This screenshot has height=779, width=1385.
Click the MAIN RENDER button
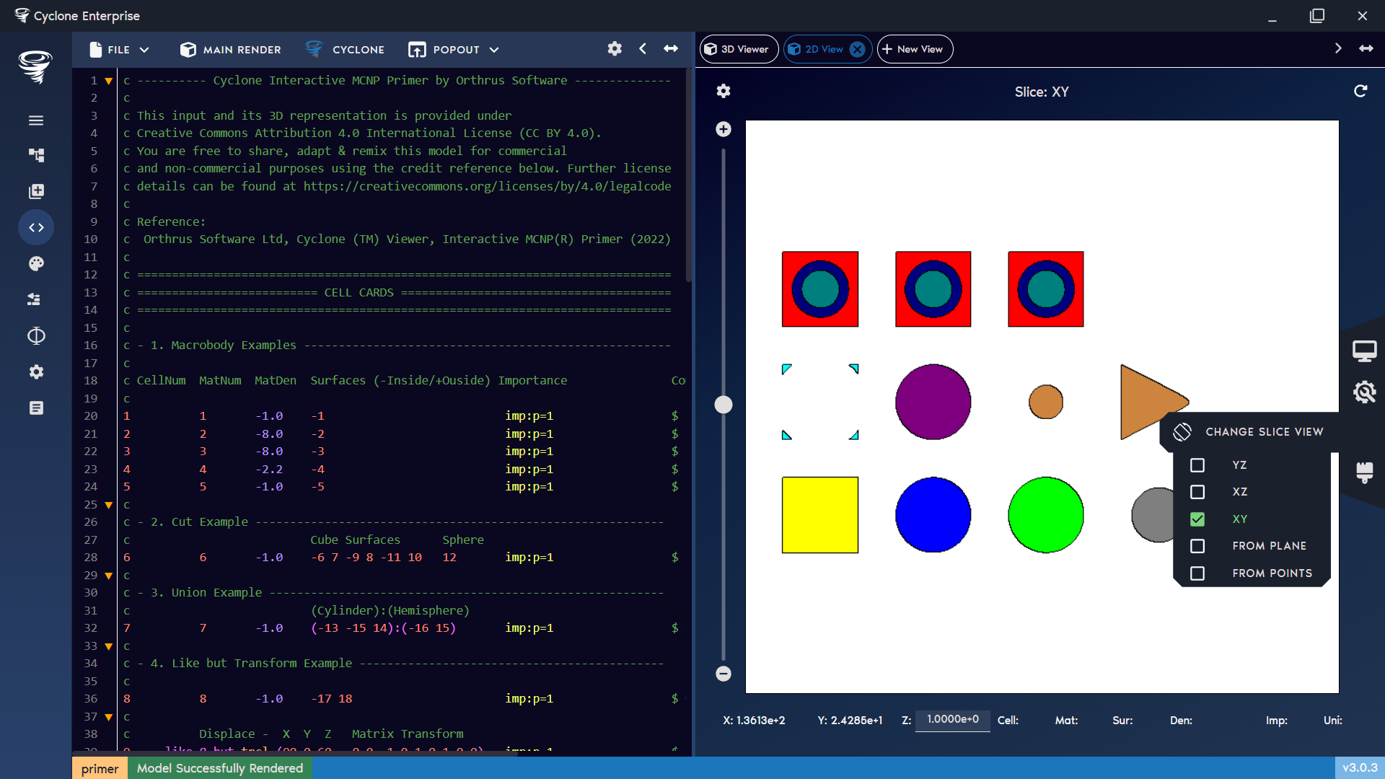coord(229,49)
